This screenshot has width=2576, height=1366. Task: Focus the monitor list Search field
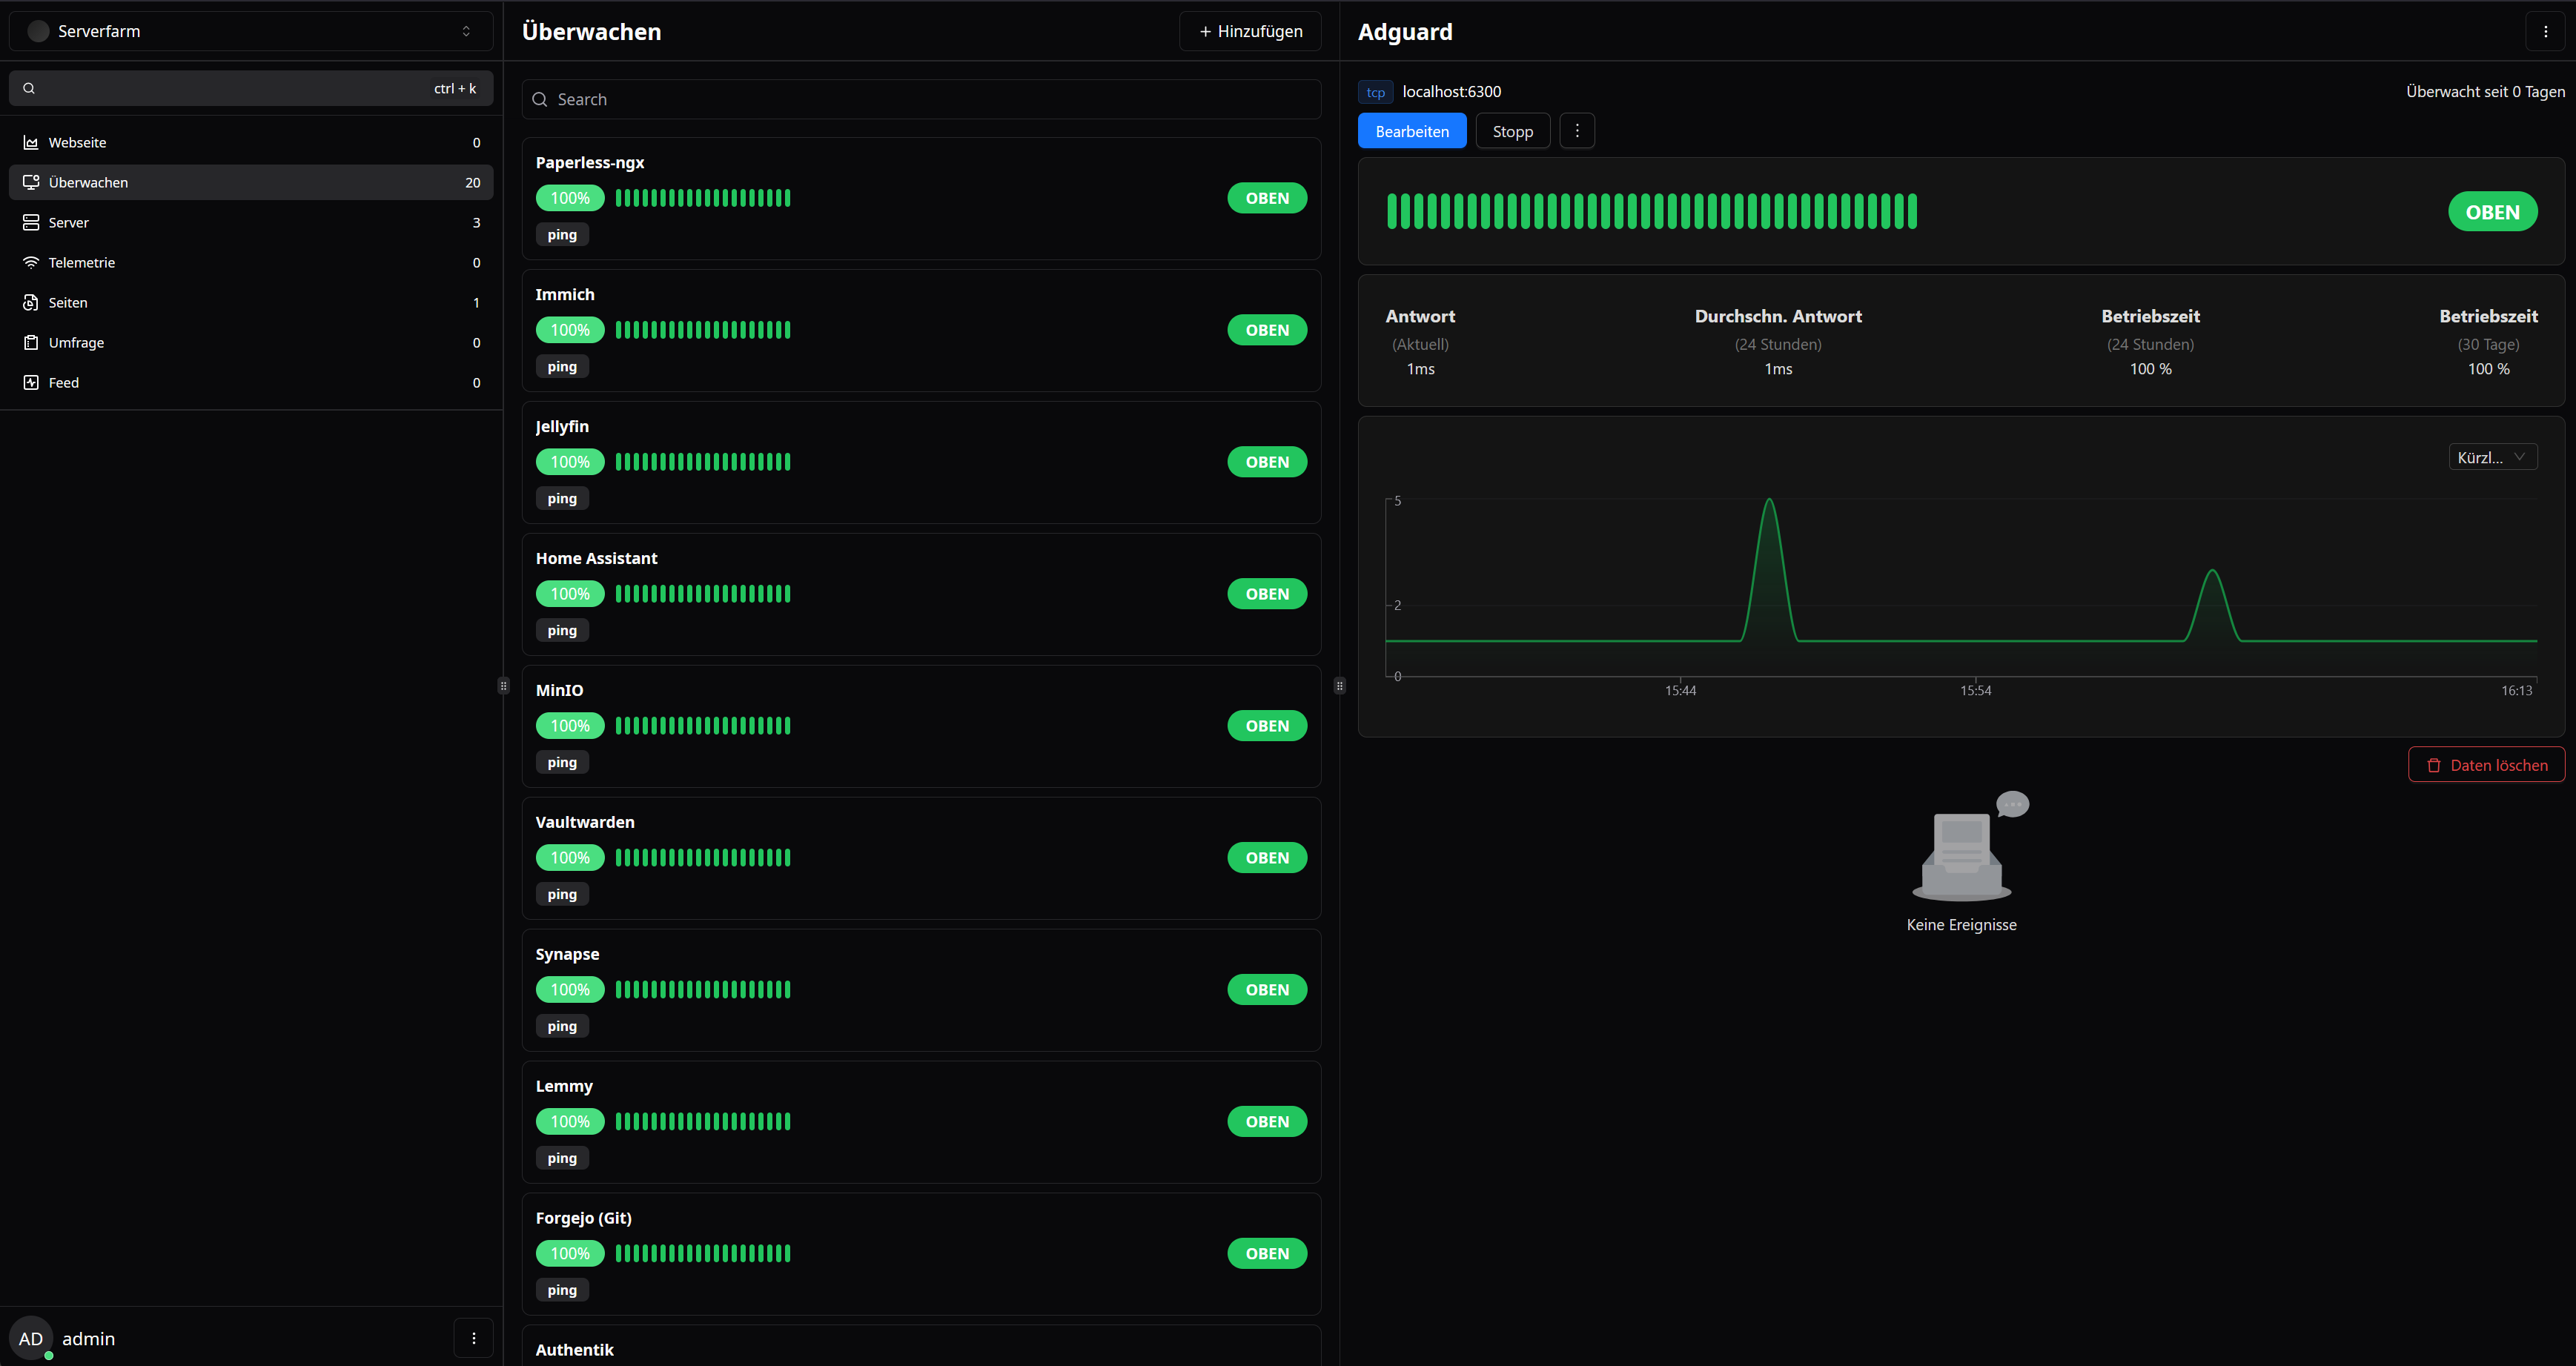click(x=921, y=99)
